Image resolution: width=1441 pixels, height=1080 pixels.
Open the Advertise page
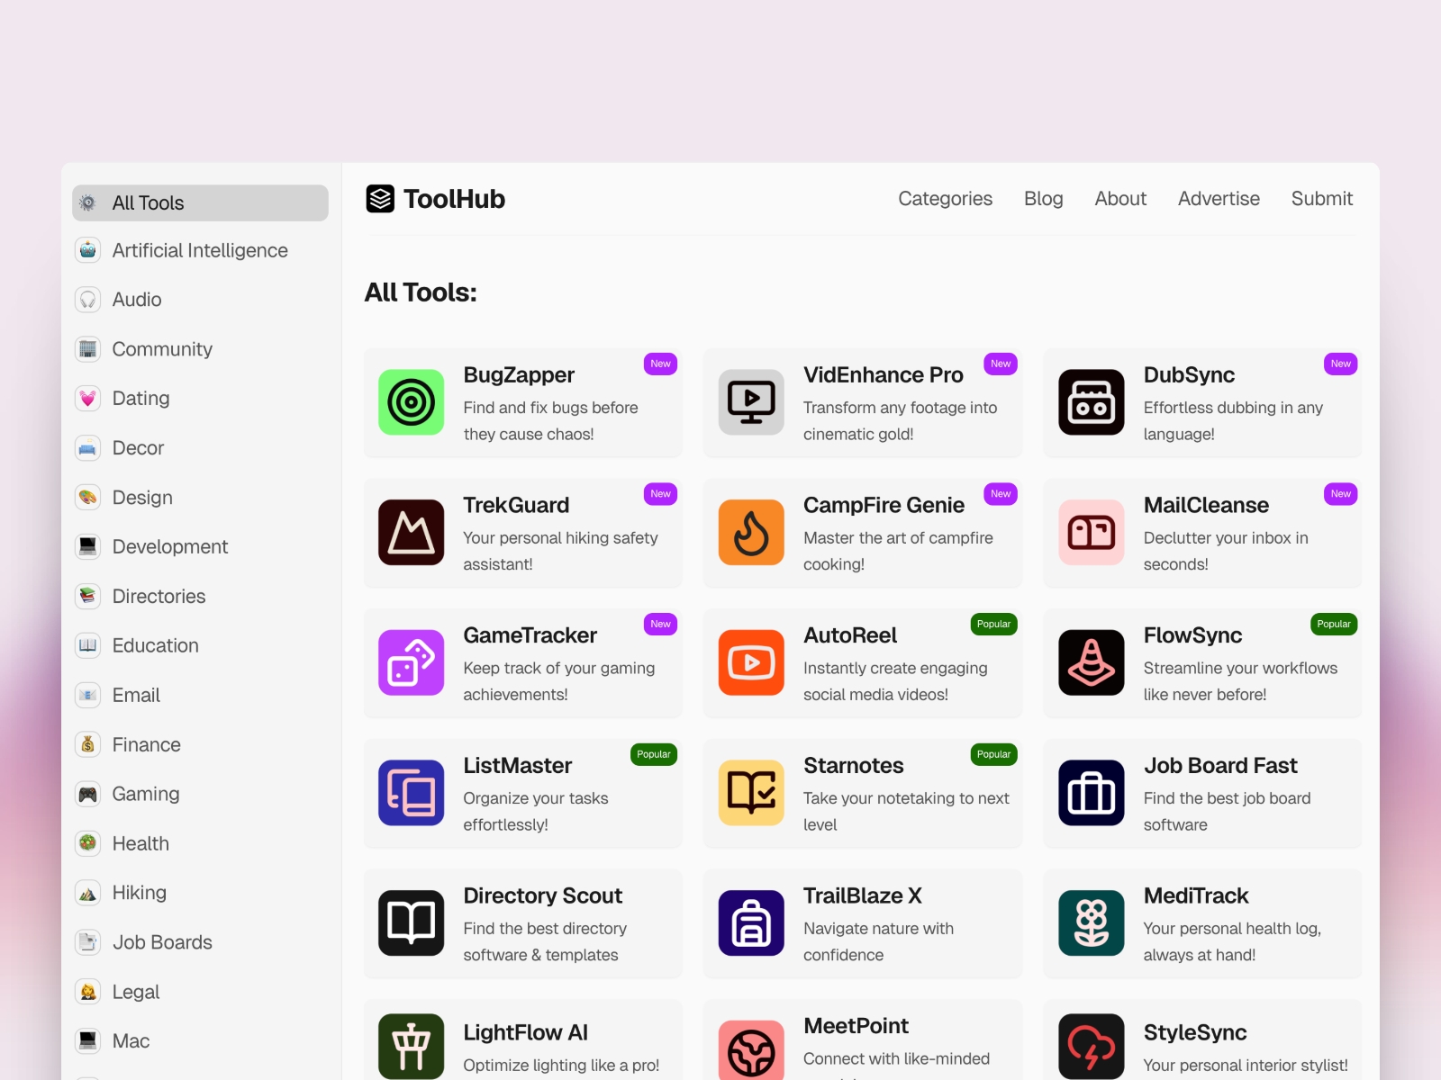[1219, 199]
